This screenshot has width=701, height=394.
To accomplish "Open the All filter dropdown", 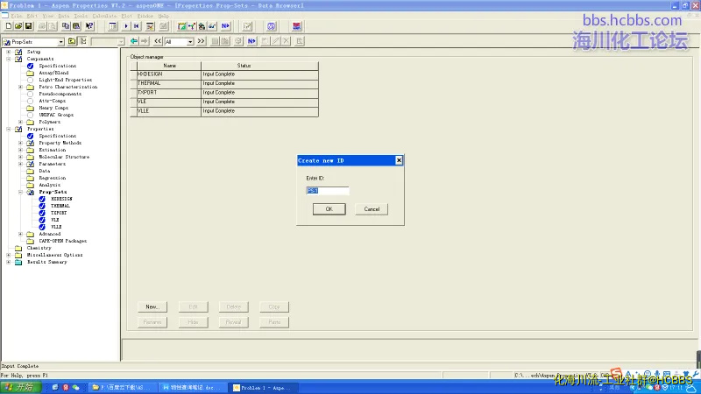I will (x=190, y=41).
